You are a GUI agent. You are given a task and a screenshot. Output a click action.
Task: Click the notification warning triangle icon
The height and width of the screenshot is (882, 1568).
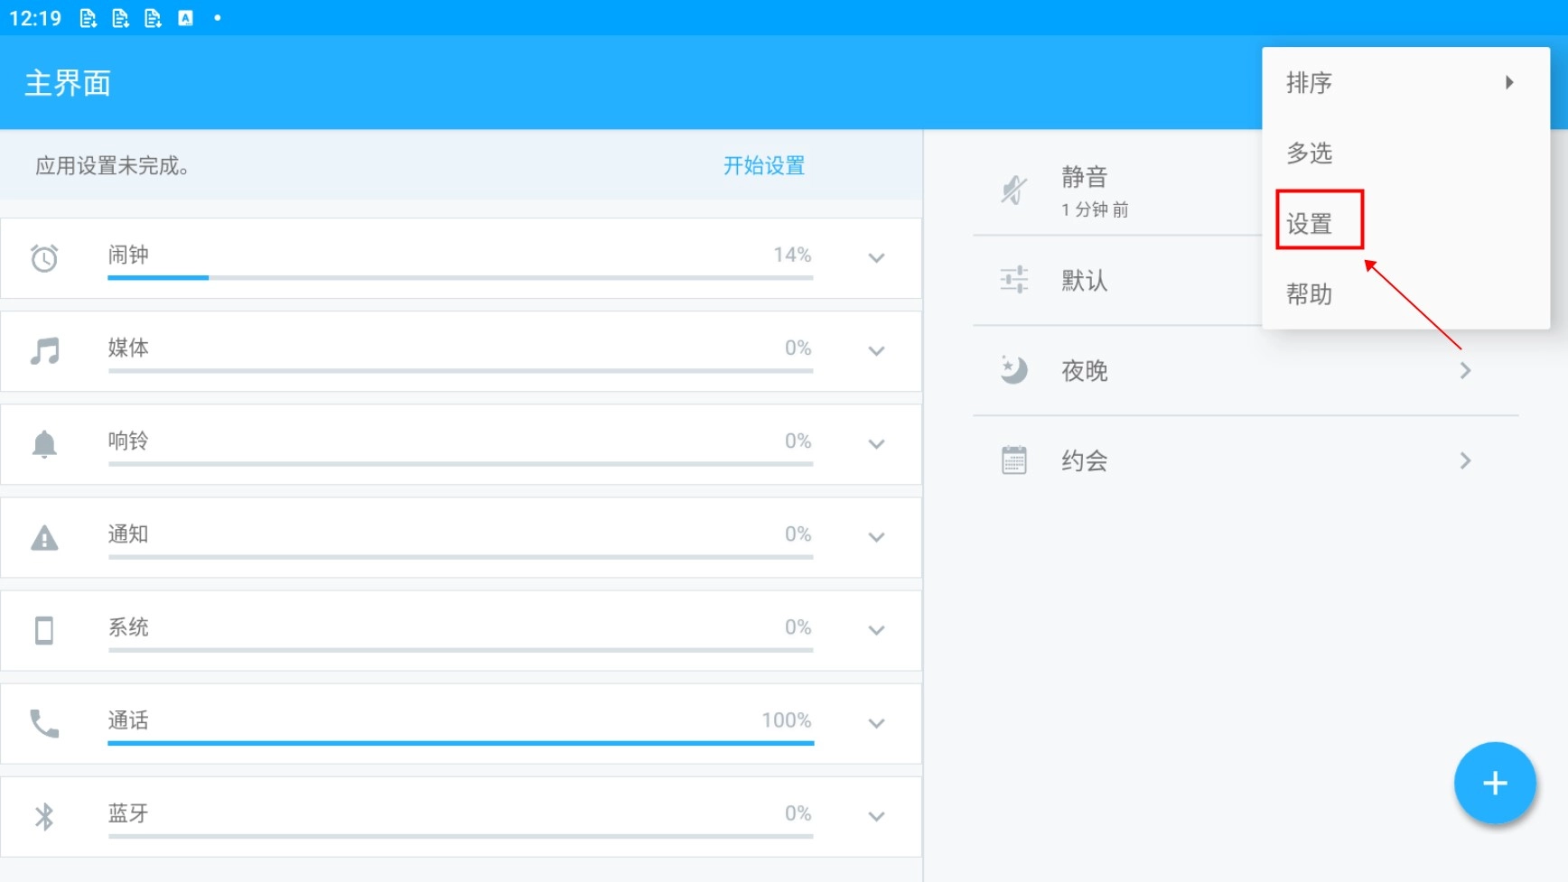point(44,538)
